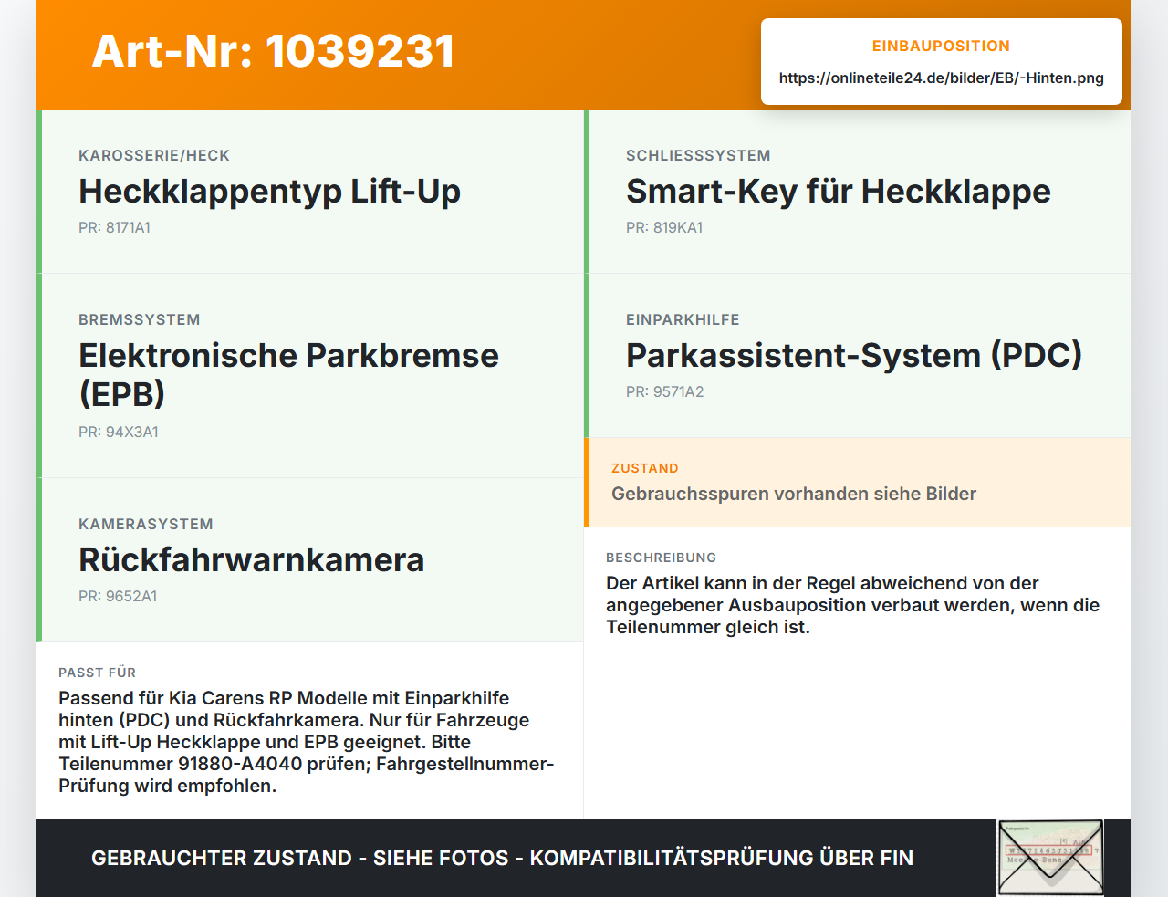Open the onlineteile24 Hinten.png image link

941,78
